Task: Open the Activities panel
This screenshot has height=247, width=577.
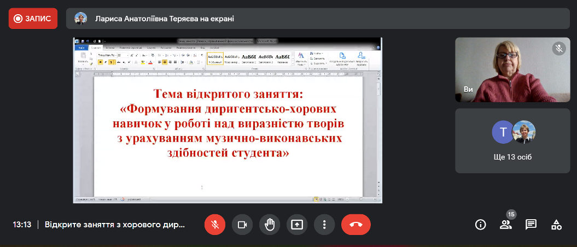Action: tap(556, 225)
